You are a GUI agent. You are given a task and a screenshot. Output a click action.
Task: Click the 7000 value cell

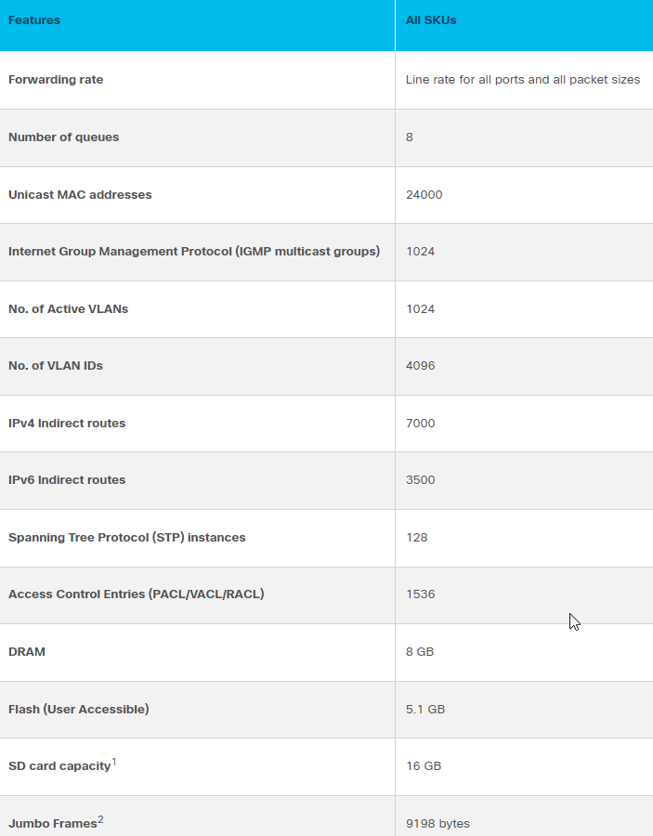[420, 424]
